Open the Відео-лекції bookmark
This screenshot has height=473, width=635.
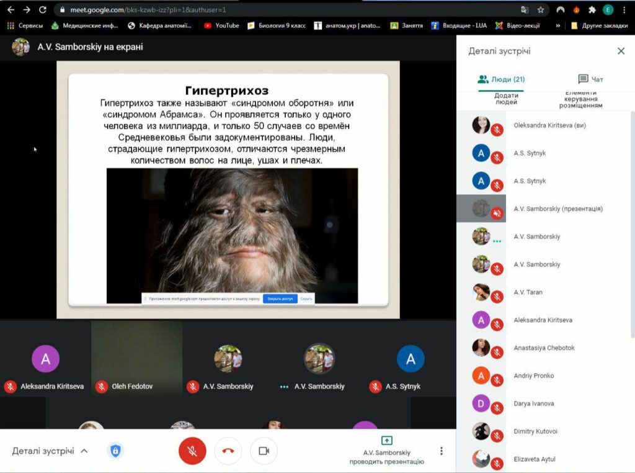[x=518, y=25]
